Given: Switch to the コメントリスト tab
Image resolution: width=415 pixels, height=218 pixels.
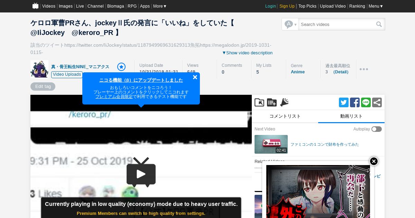Looking at the screenshot, I should [285, 116].
